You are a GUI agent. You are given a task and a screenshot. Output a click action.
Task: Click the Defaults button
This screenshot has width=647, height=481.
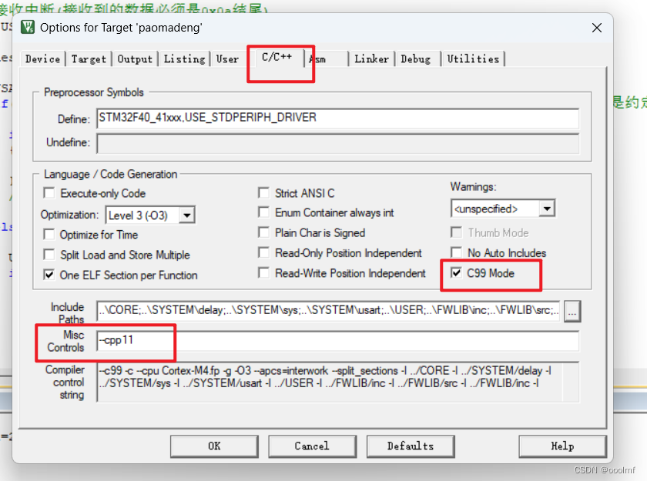[x=411, y=446]
